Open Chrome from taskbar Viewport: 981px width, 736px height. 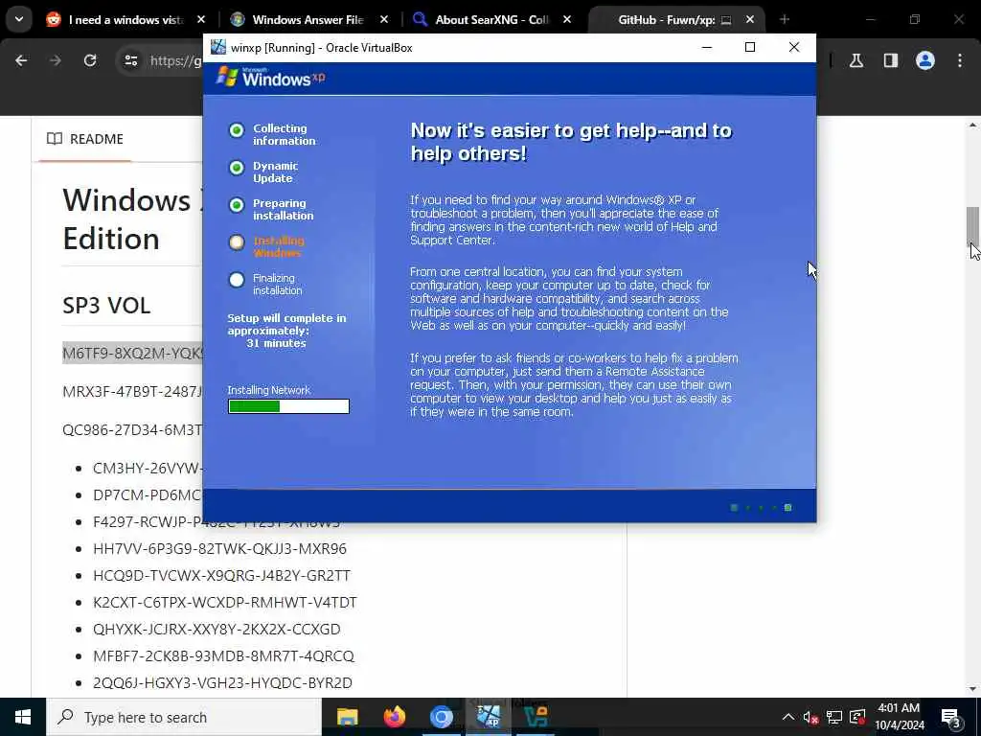pos(441,717)
